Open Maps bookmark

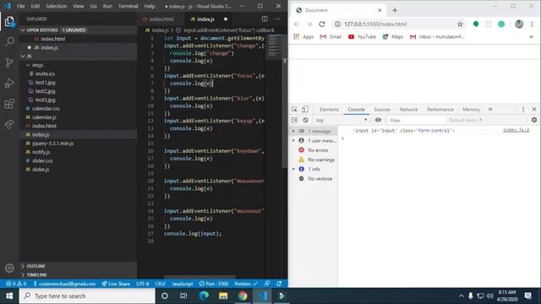point(393,36)
